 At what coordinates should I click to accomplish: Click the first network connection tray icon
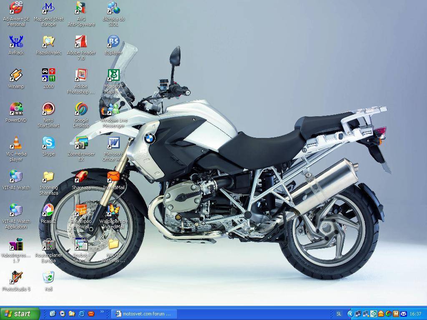point(358,314)
